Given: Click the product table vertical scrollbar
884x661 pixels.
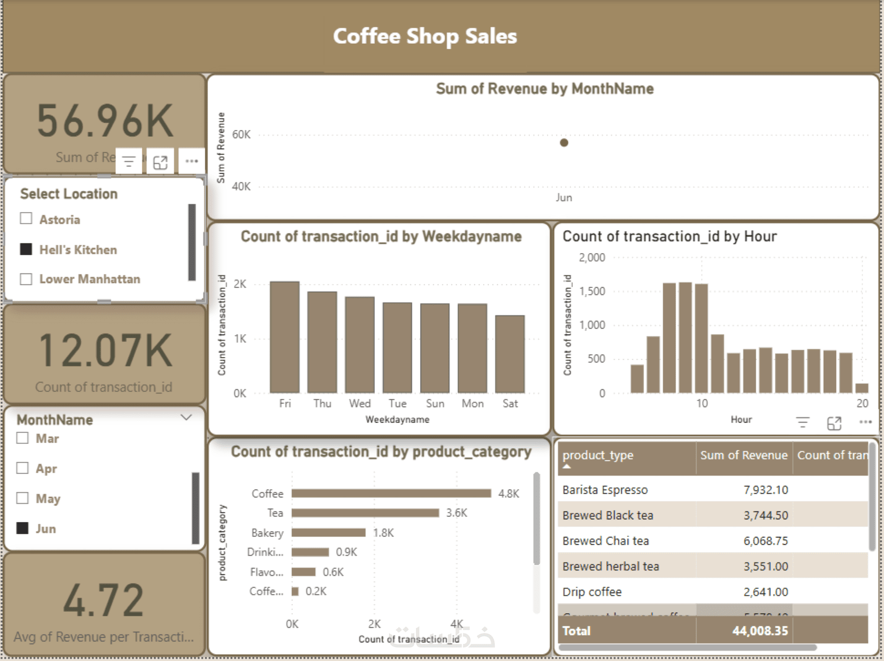Looking at the screenshot, I should (872, 496).
